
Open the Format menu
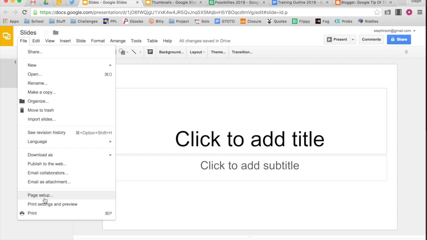click(98, 41)
